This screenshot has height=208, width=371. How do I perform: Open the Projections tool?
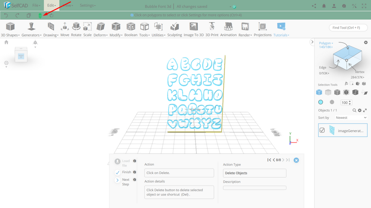pyautogui.click(x=263, y=30)
